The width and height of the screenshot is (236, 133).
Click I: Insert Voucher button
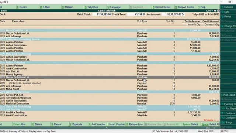coord(117,124)
